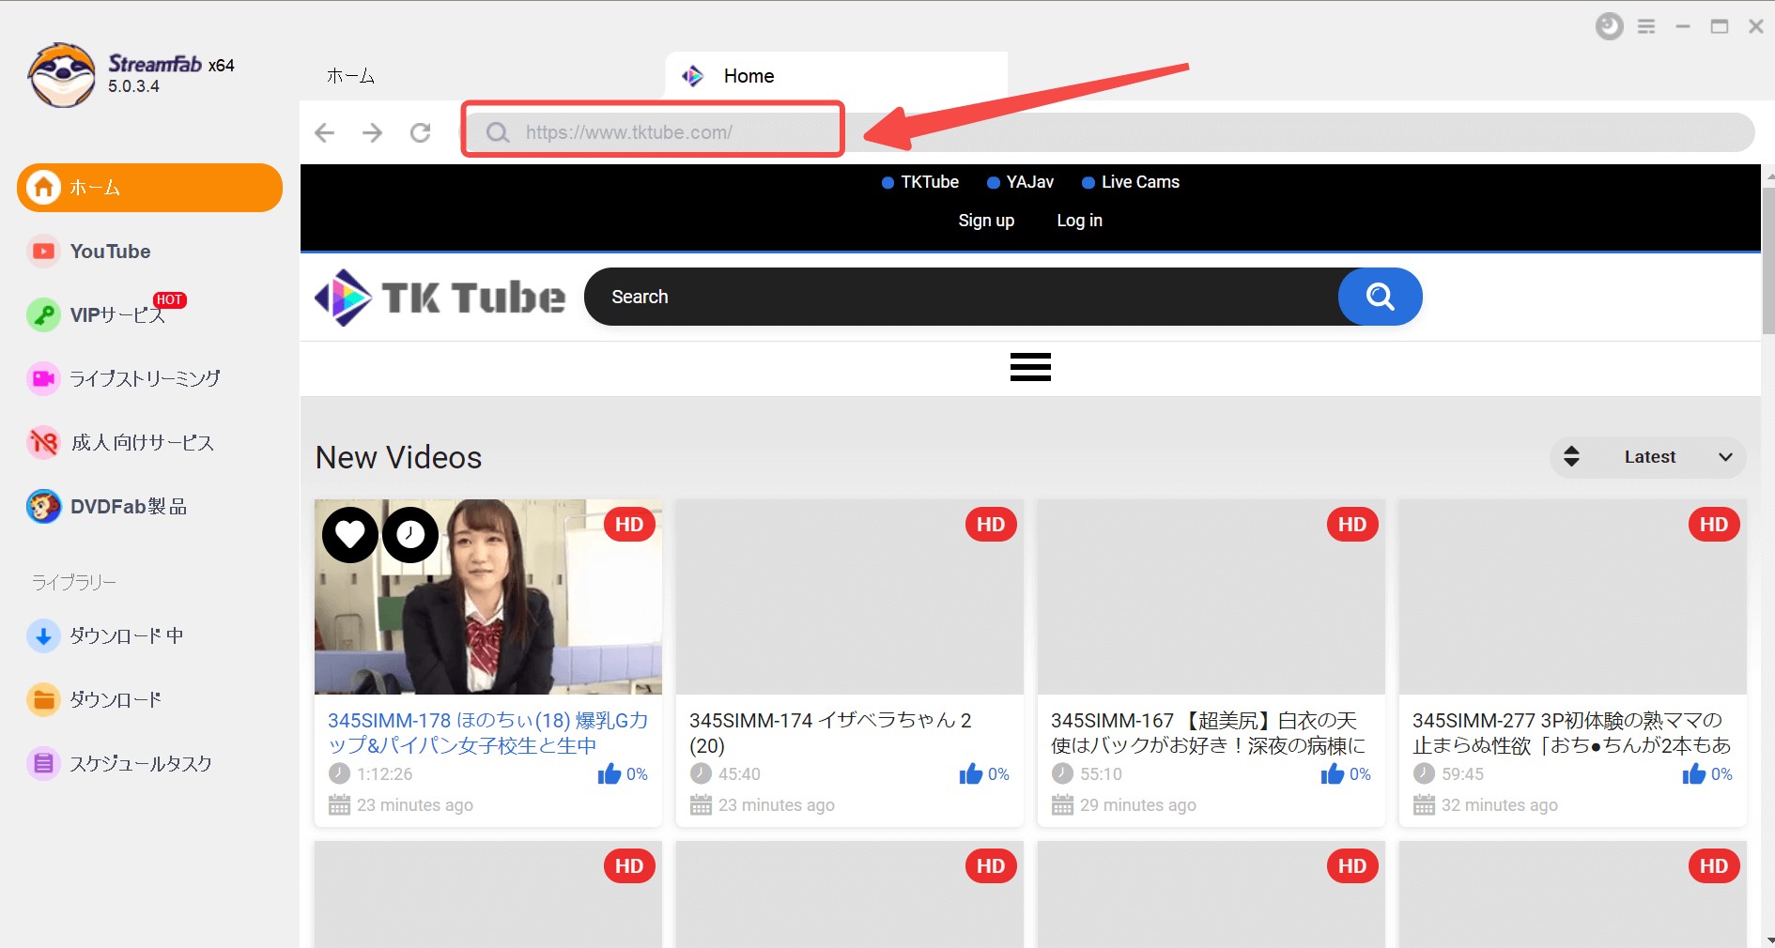Click the TK Tube site logo
The height and width of the screenshot is (948, 1775).
click(440, 298)
